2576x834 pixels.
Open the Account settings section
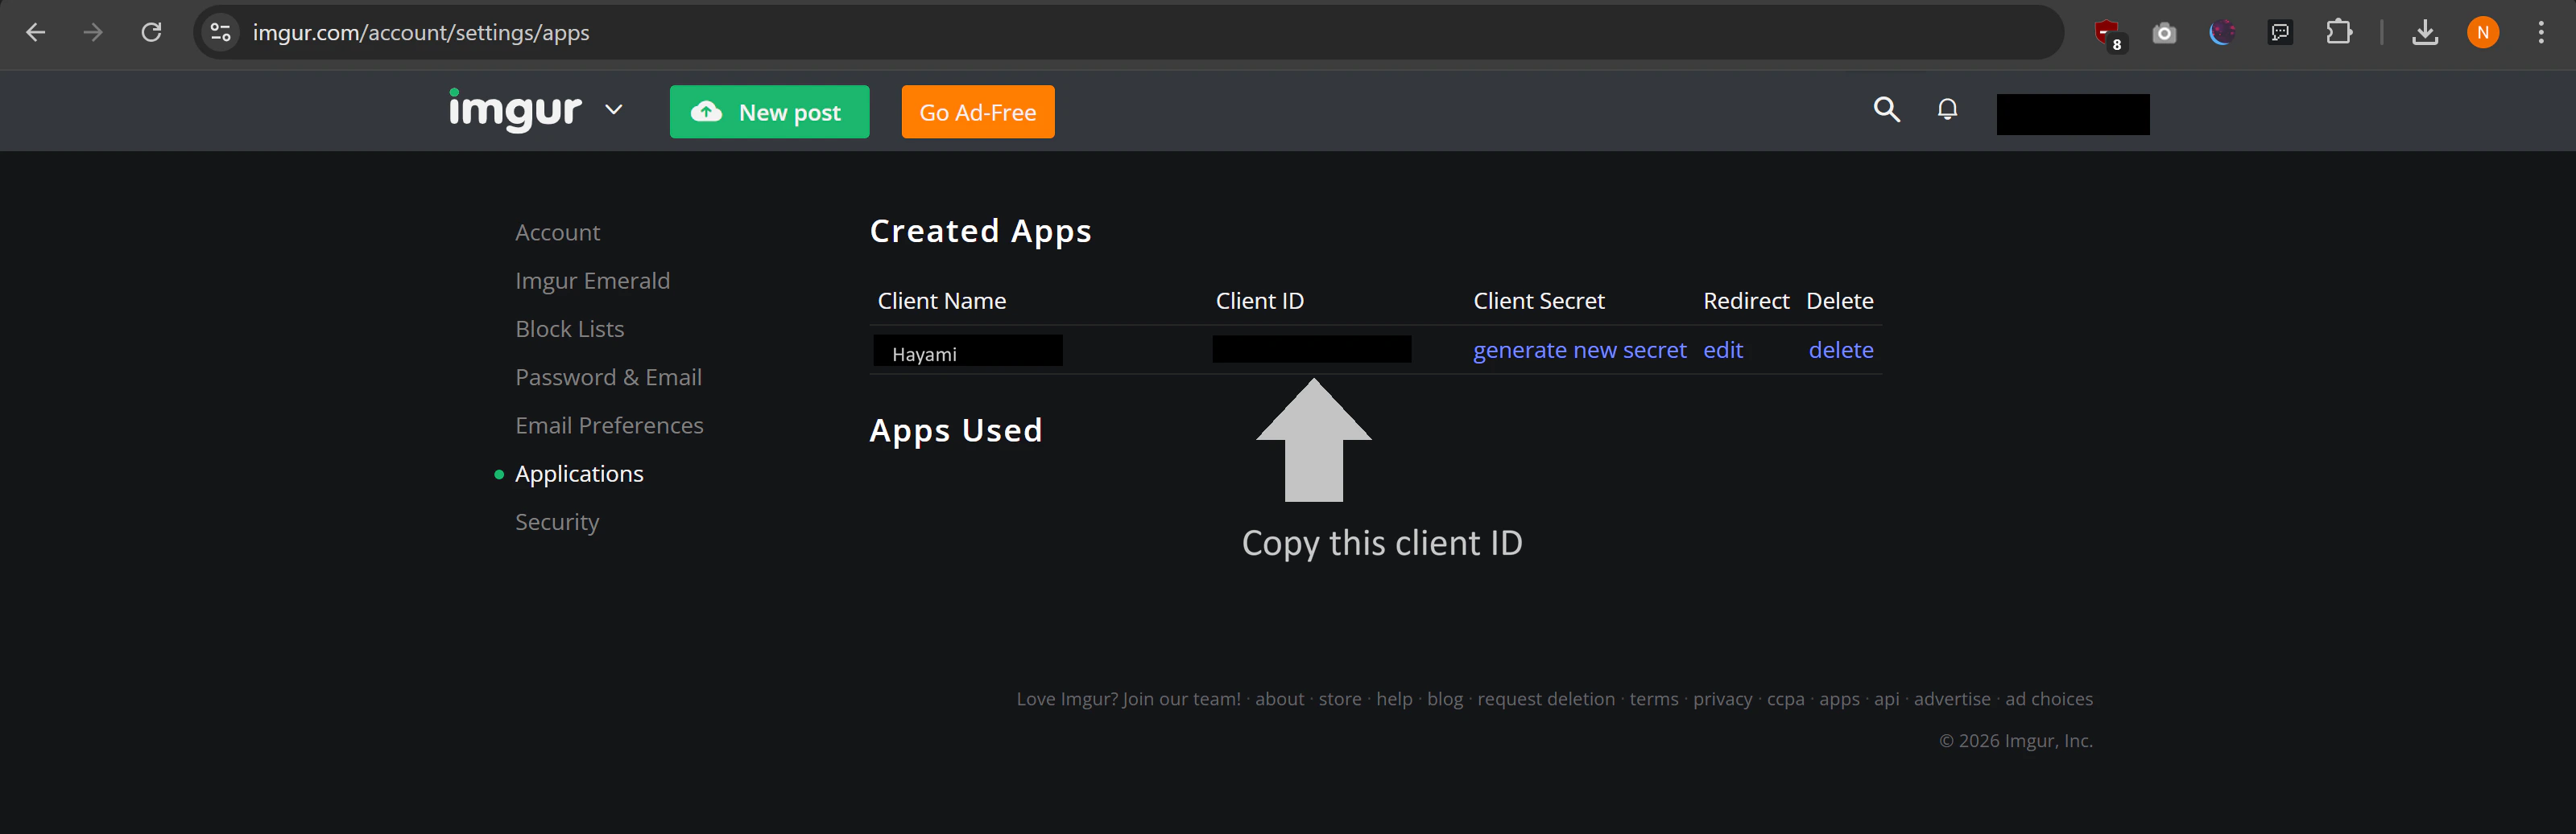pyautogui.click(x=557, y=232)
